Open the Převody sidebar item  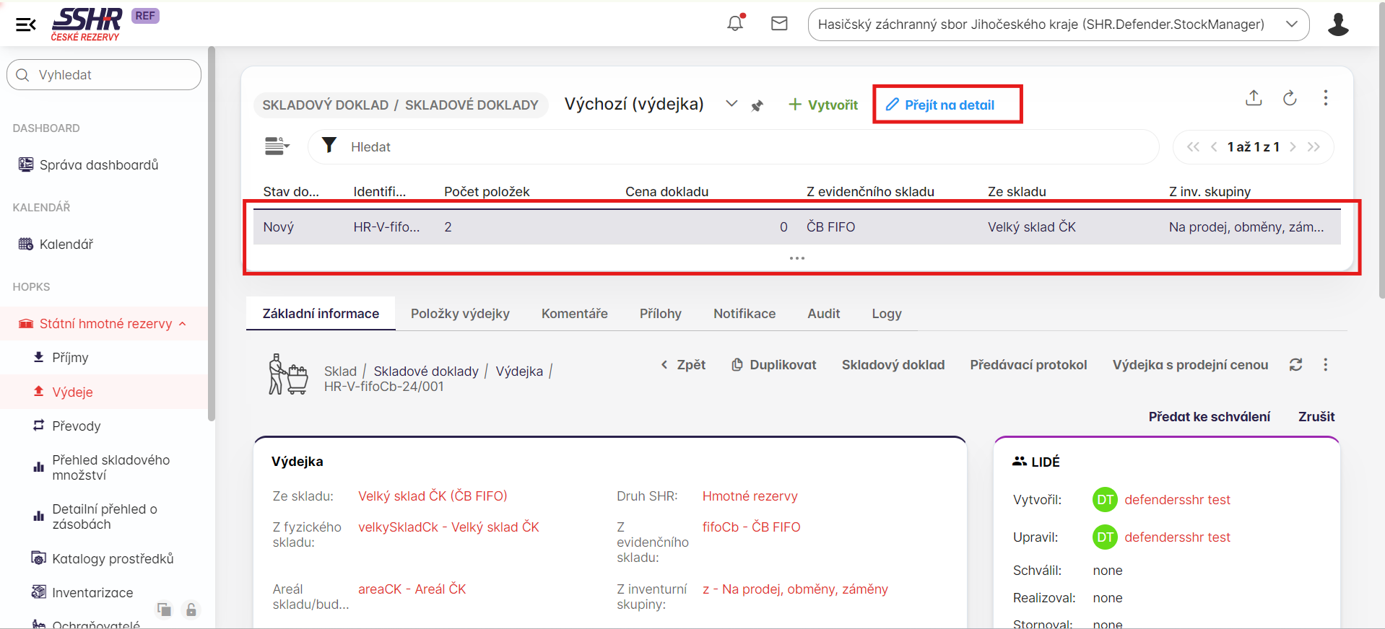coord(76,426)
